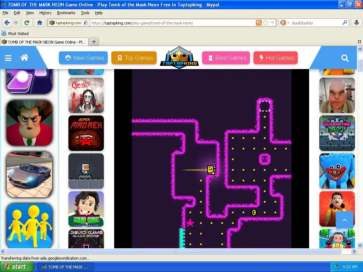Open the Scary Teacher game thumbnail
This screenshot has width=363, height=272.
point(29,123)
